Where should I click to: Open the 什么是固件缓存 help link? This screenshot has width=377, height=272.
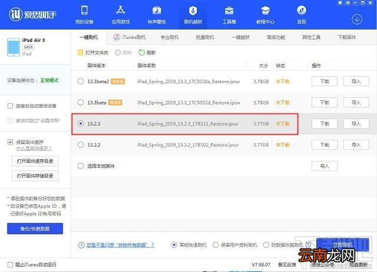pos(34,149)
